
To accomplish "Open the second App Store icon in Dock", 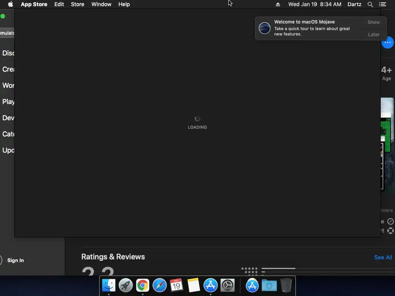I will 252,286.
